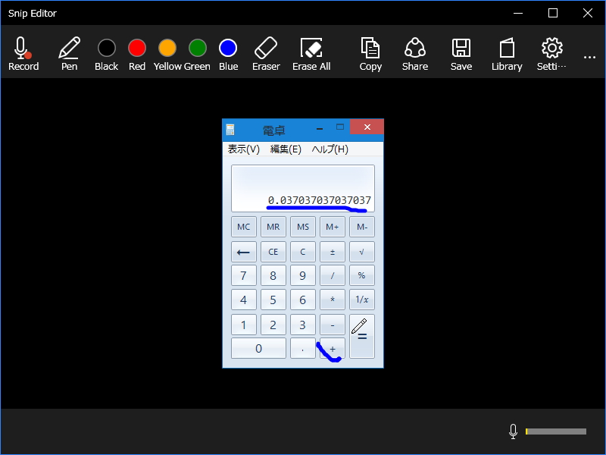Click the decimal point button
This screenshot has width=606, height=455.
302,349
